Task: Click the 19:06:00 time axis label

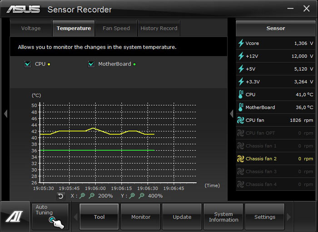Action: click(x=95, y=188)
